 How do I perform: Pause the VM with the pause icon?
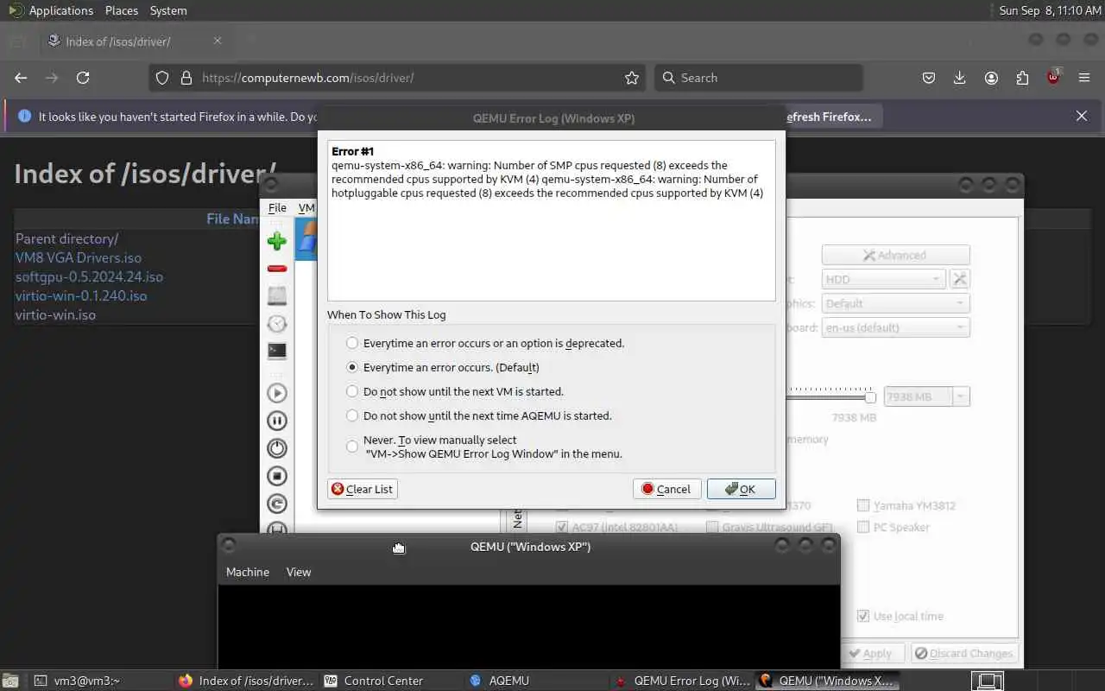277,421
